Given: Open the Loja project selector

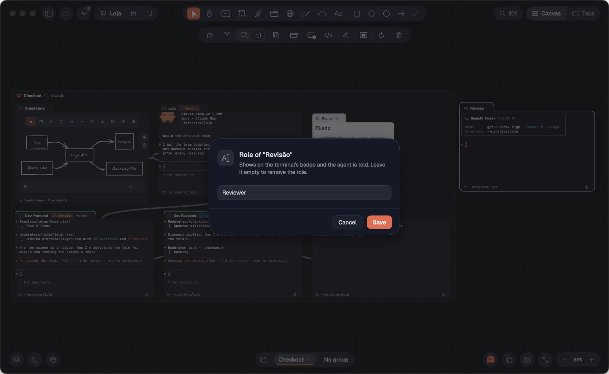Looking at the screenshot, I should pos(110,14).
